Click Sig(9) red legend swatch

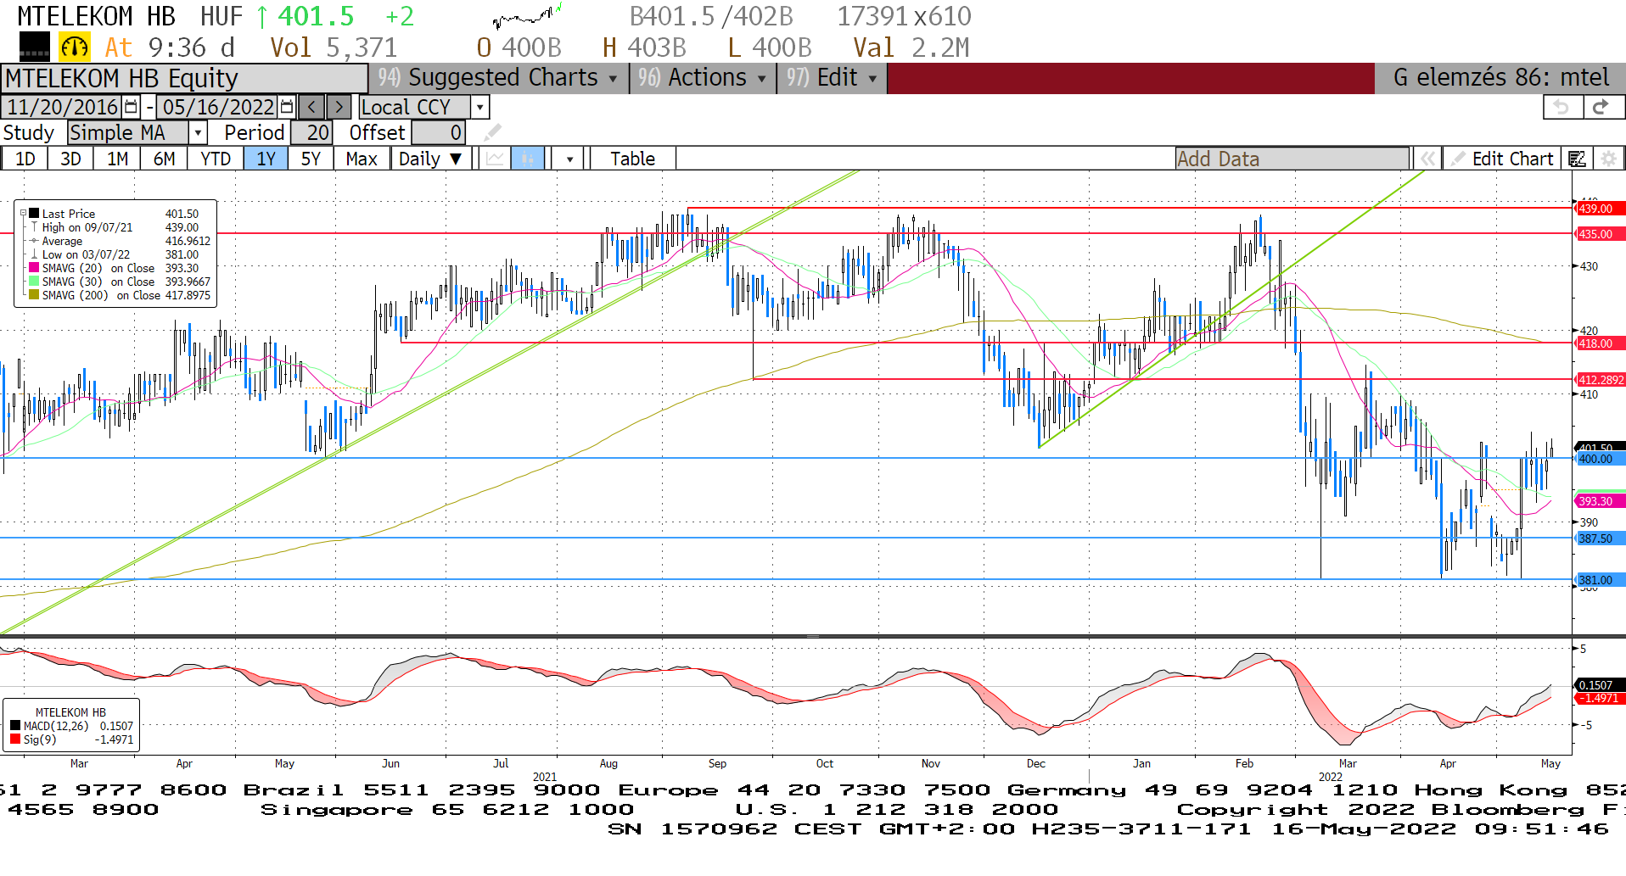[x=15, y=739]
